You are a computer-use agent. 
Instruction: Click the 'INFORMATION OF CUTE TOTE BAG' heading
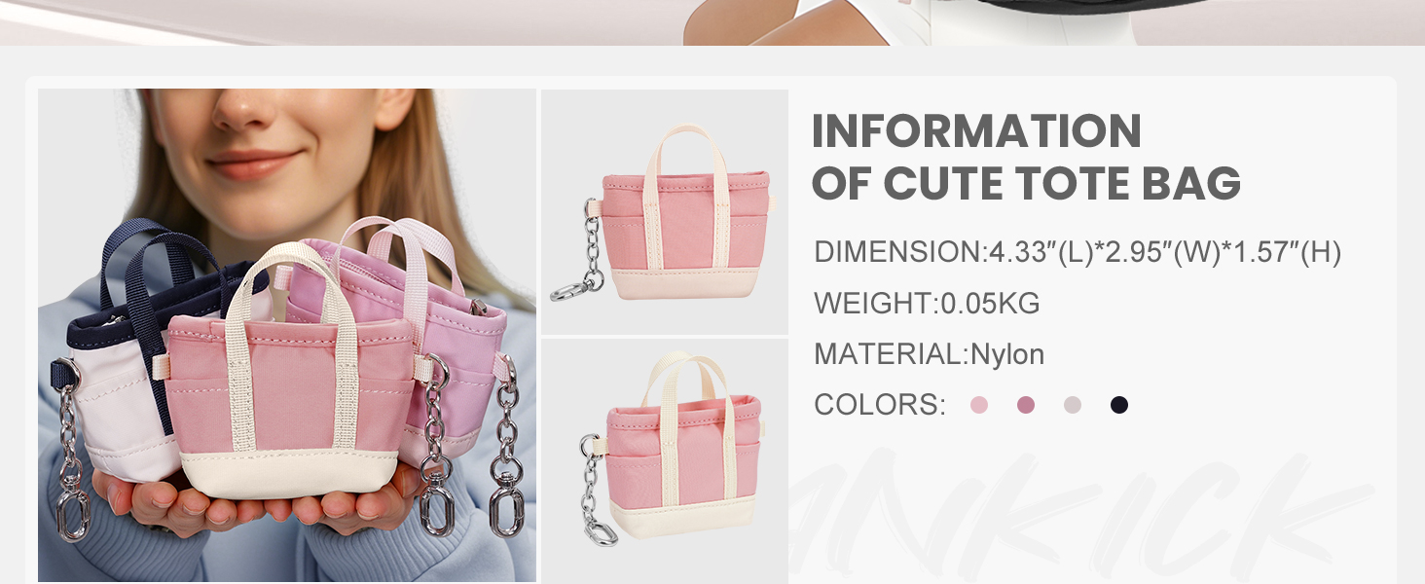click(1026, 158)
